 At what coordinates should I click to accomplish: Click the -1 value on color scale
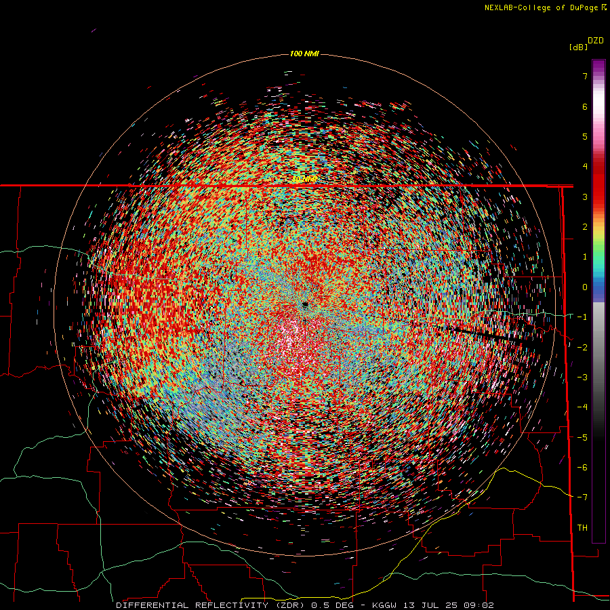coord(582,317)
